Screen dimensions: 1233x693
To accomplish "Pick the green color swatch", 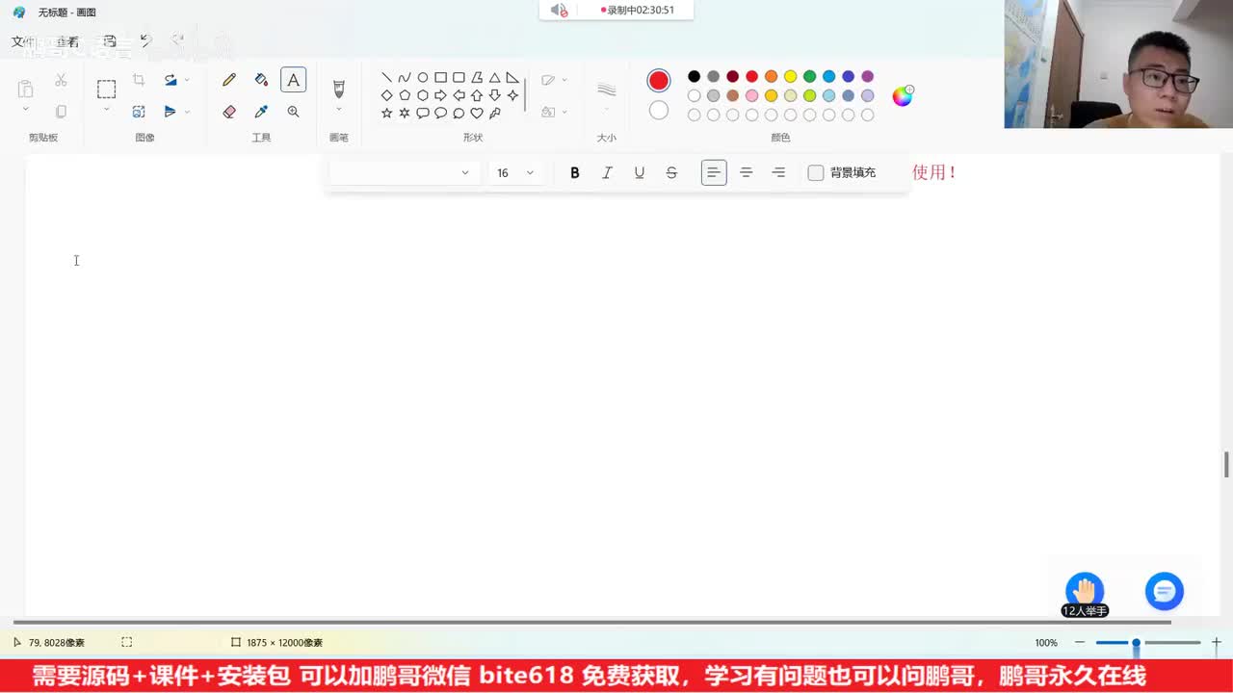I will tap(809, 76).
